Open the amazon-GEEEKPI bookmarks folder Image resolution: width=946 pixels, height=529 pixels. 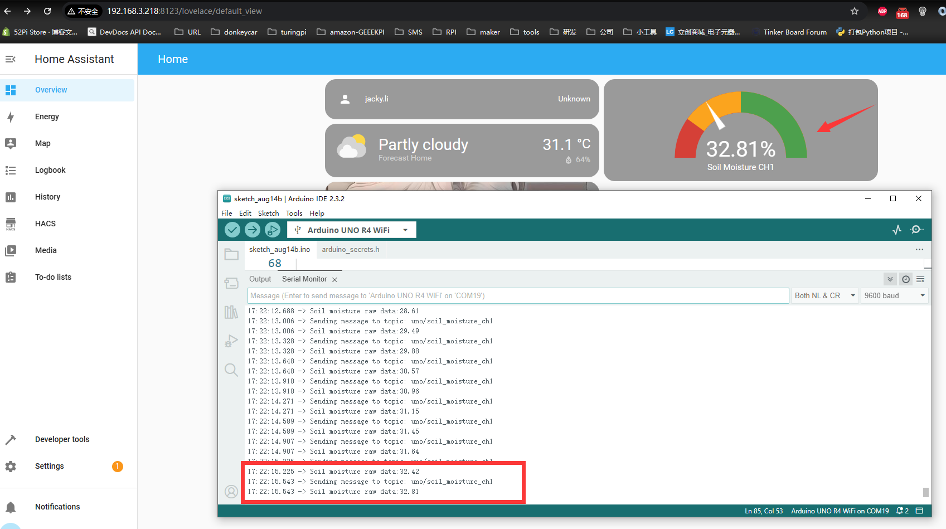coord(351,32)
